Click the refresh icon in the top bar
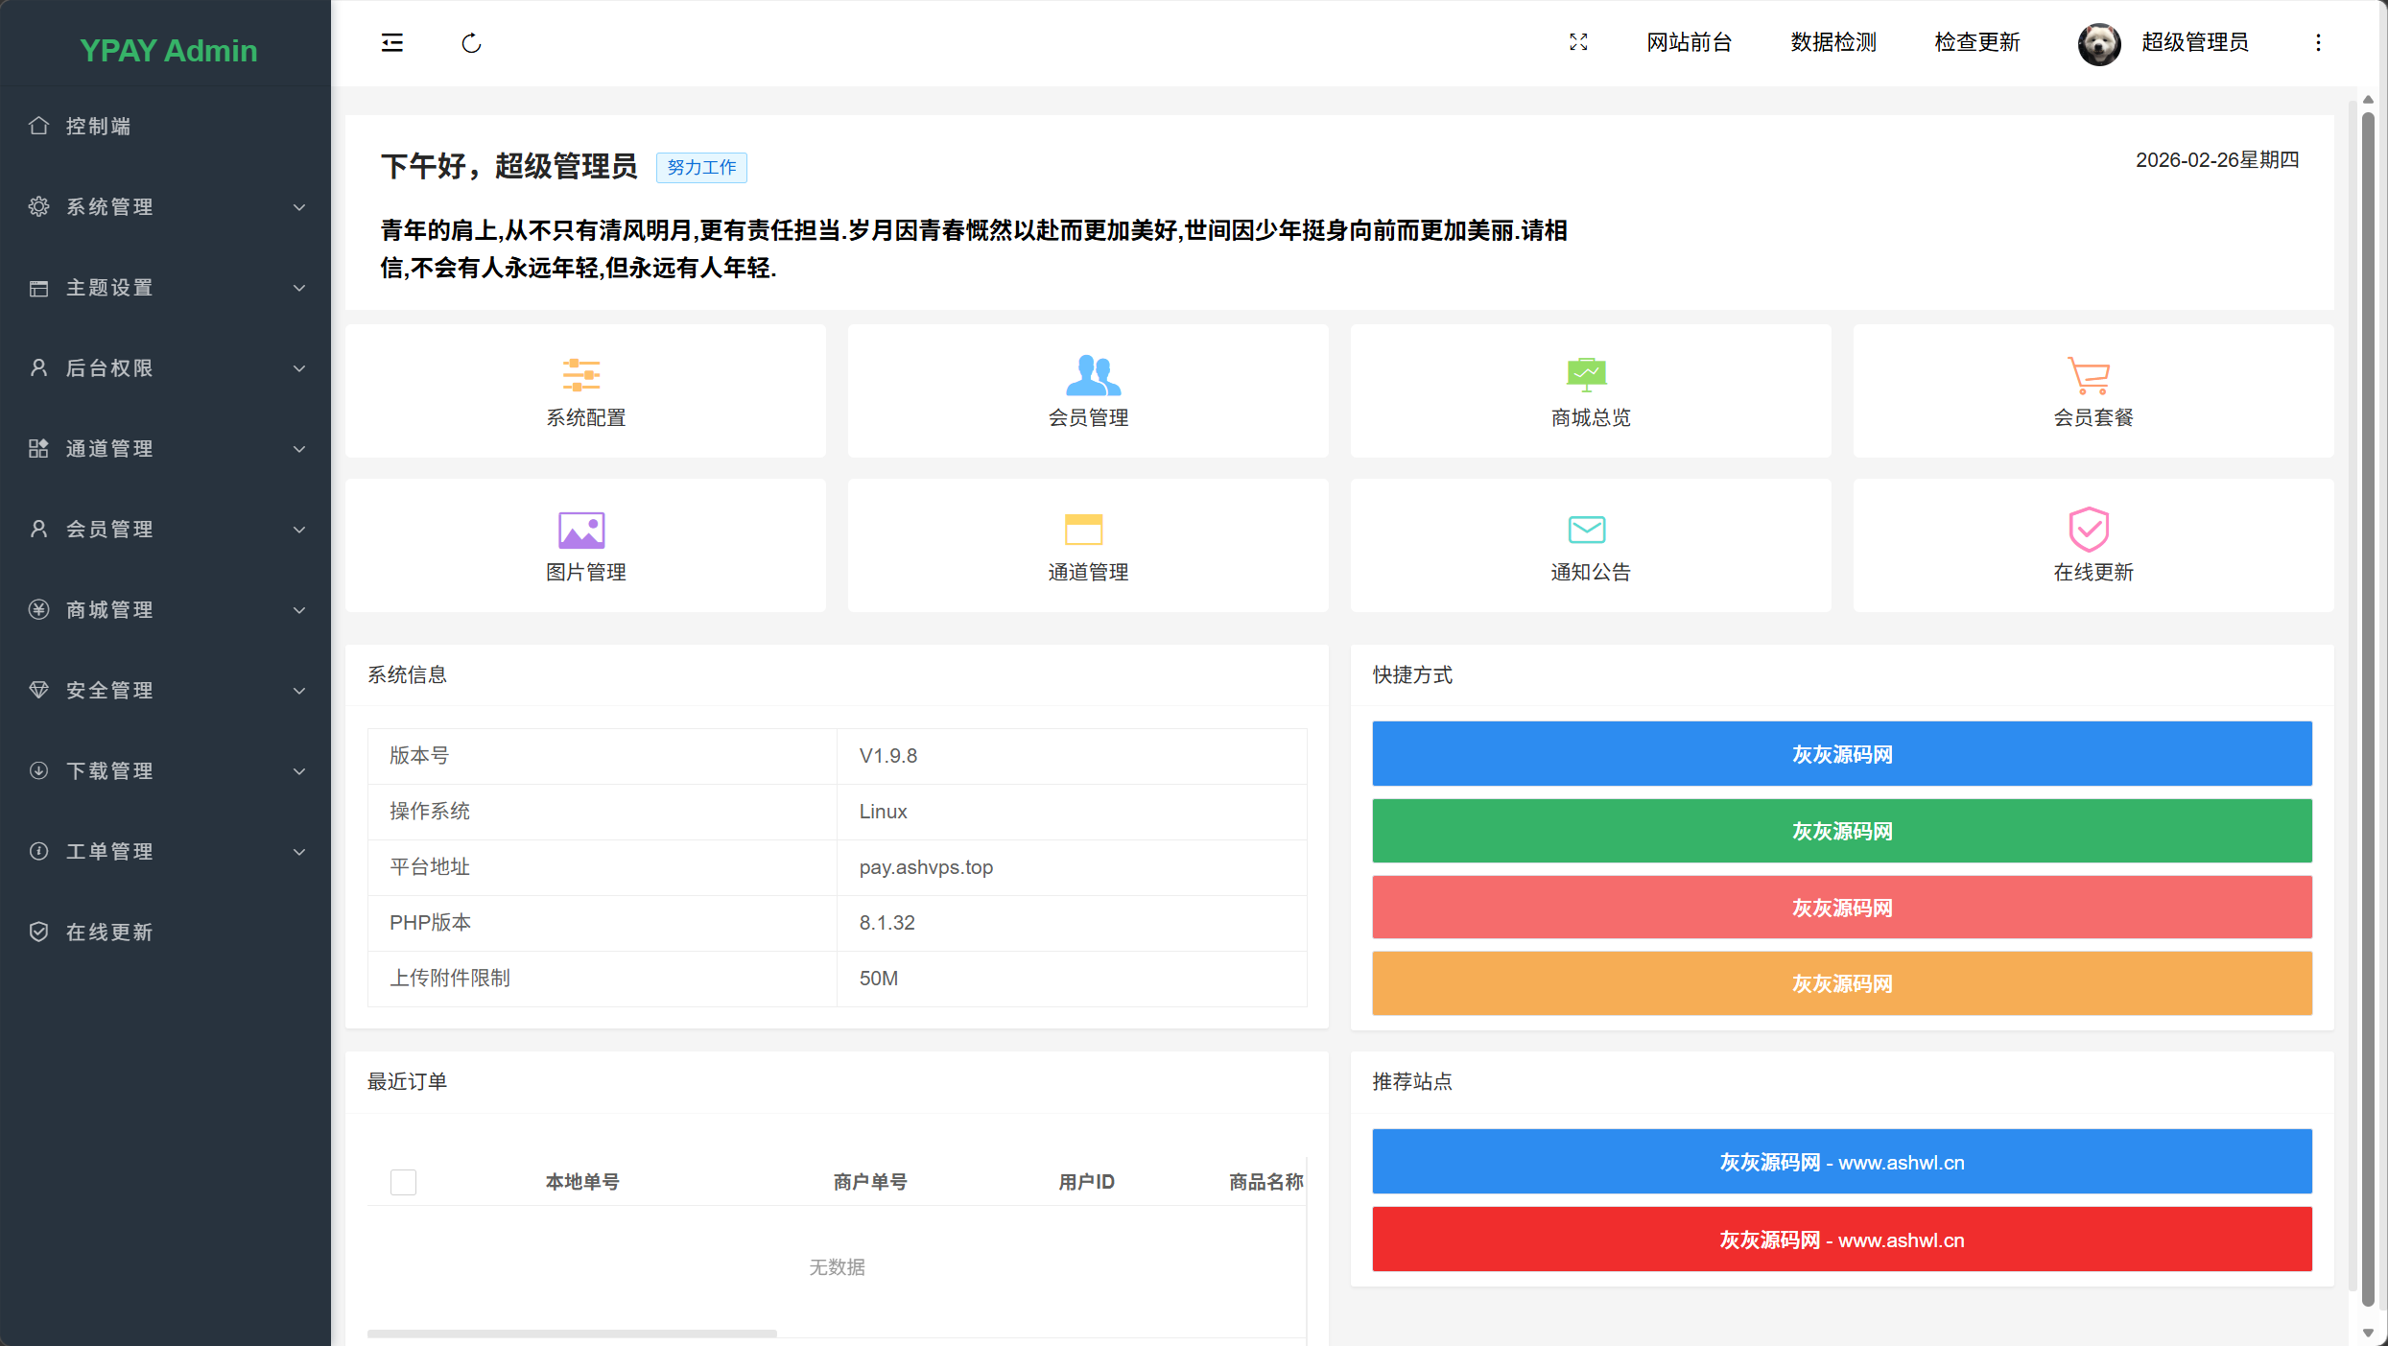 point(470,42)
